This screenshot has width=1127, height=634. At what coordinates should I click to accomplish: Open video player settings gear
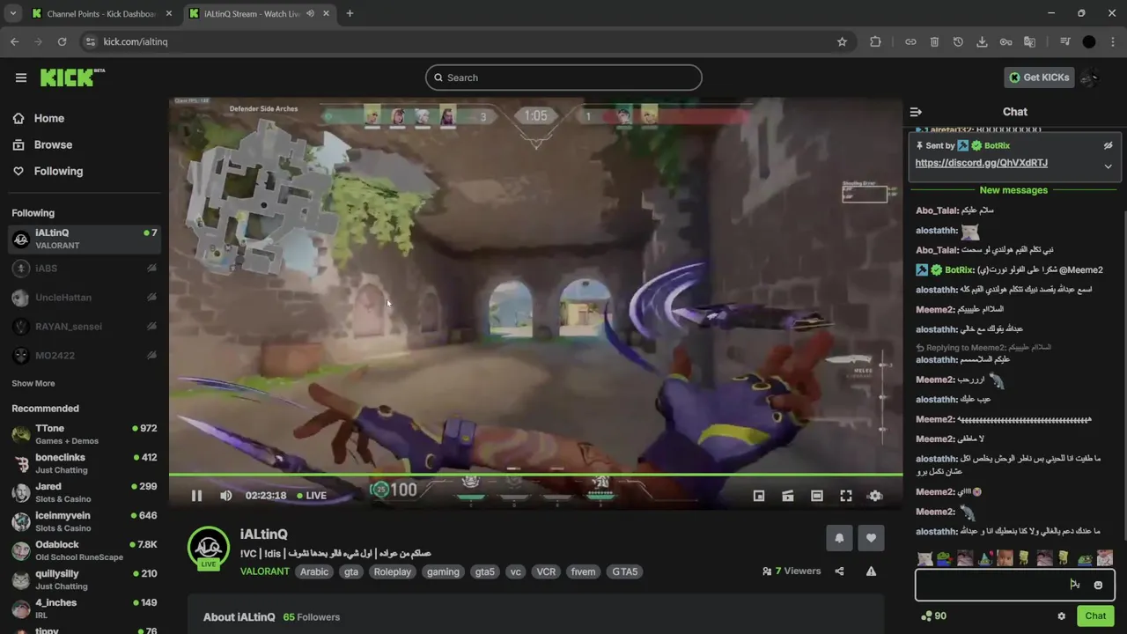coord(875,496)
